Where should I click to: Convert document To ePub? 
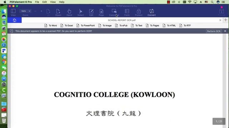121,26
